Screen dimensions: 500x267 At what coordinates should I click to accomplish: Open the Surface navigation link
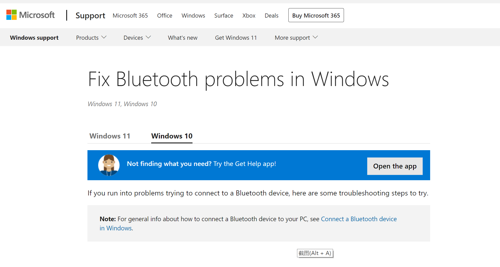(224, 16)
